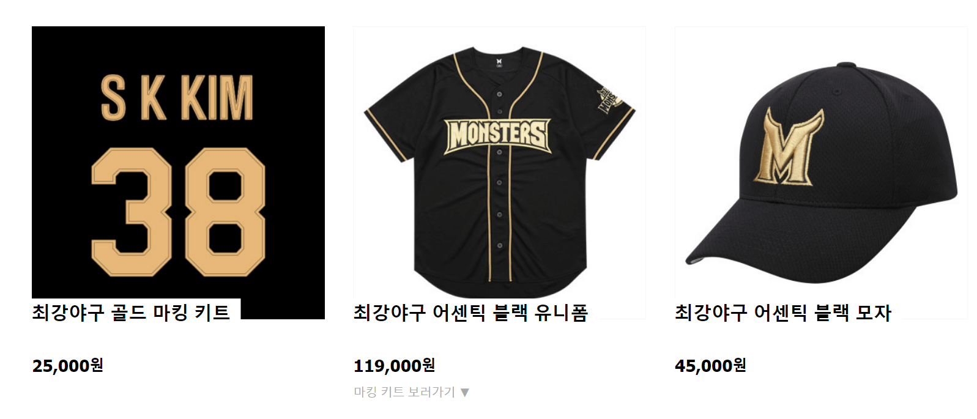Click the sleeve patch on the jersey
The height and width of the screenshot is (419, 977).
[609, 100]
